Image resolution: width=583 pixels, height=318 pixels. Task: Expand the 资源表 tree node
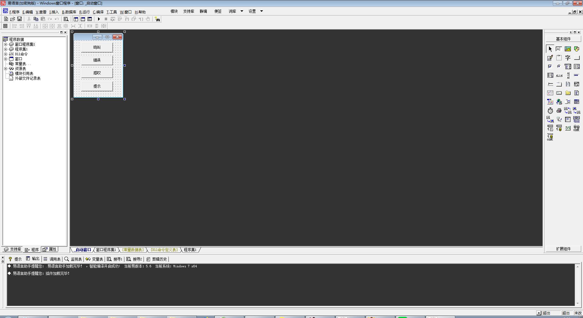(5, 69)
